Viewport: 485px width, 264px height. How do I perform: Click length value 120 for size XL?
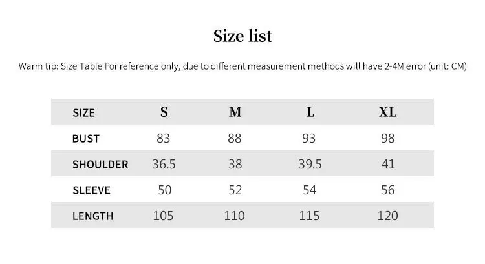(x=387, y=216)
